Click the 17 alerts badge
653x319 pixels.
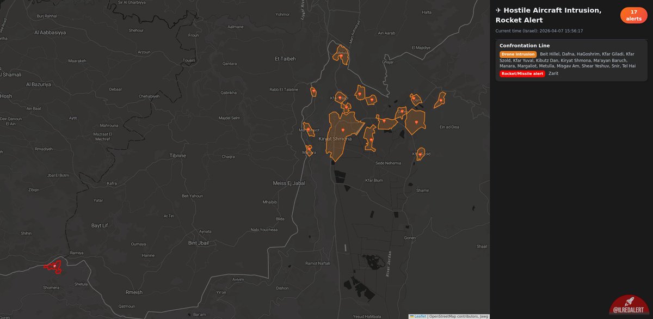pos(633,15)
